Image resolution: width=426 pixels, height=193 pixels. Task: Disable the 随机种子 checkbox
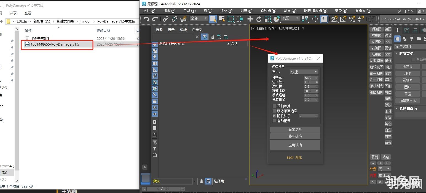tap(274, 116)
